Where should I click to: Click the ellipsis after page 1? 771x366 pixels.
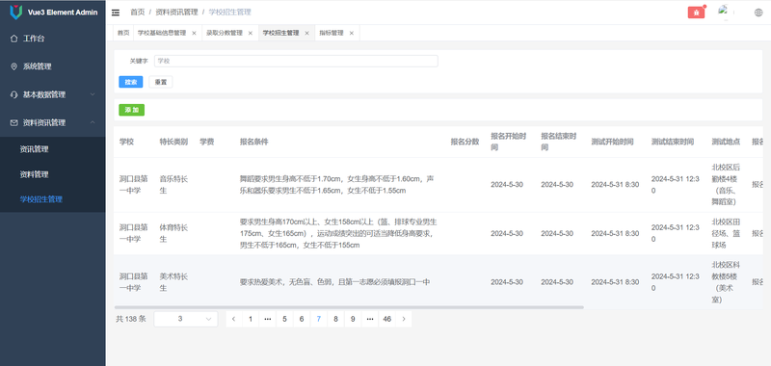pos(268,319)
